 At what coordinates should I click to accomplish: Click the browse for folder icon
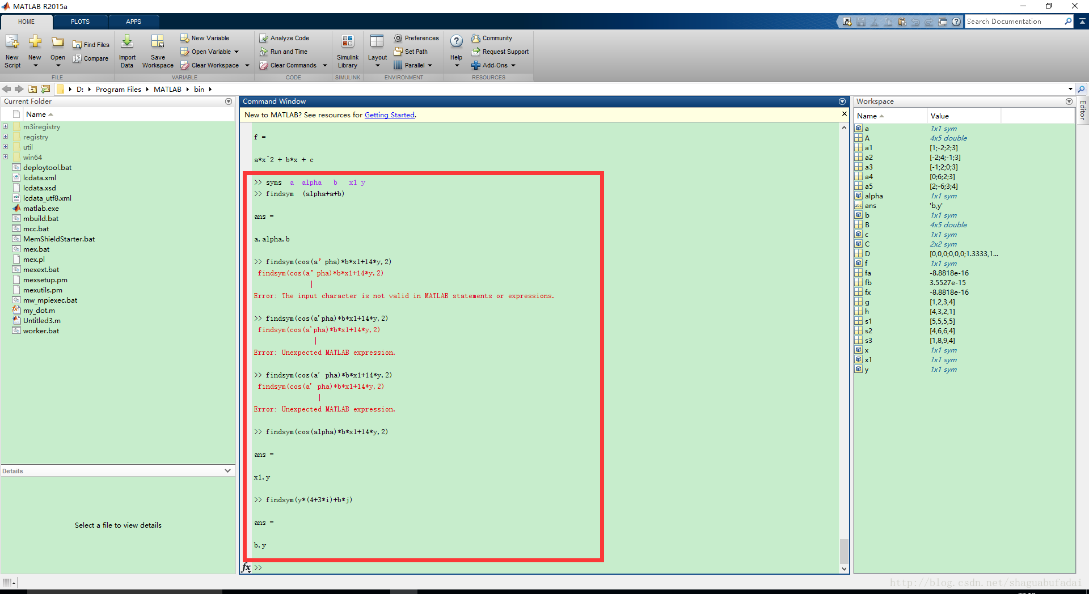coord(45,89)
